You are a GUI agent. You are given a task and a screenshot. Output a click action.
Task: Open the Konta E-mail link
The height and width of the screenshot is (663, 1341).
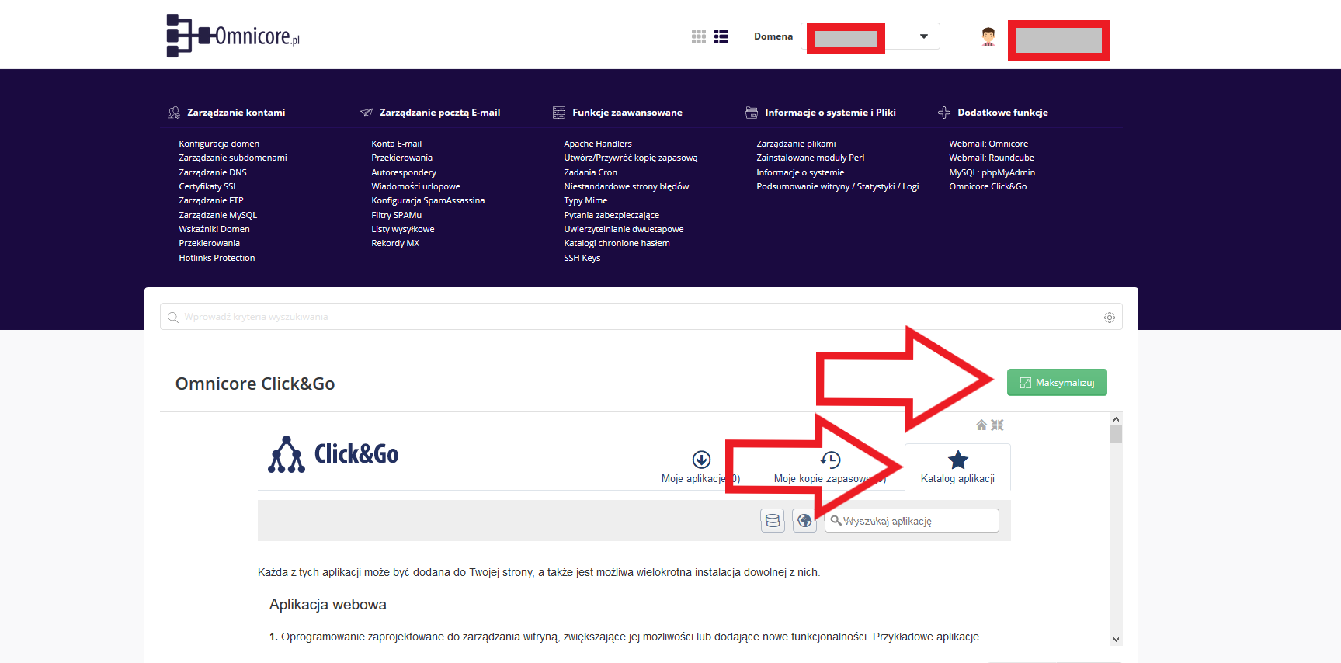[396, 144]
